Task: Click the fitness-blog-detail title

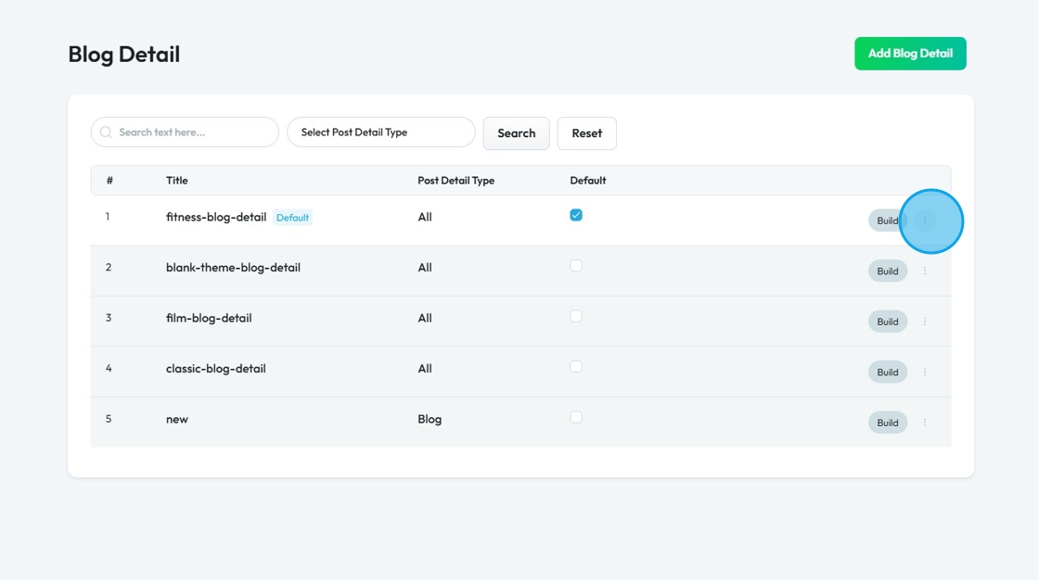Action: [x=216, y=217]
